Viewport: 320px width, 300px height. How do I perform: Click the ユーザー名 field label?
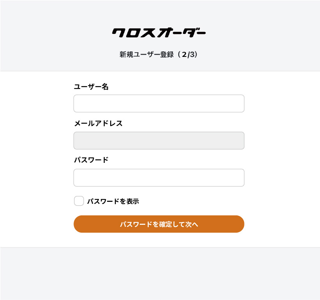pos(91,87)
